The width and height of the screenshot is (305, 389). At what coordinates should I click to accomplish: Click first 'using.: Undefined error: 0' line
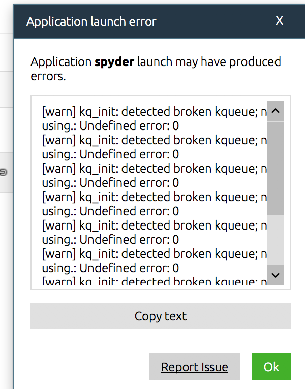[x=110, y=125]
